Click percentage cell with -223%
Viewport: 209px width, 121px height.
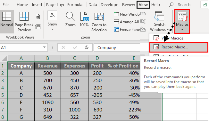click(134, 110)
